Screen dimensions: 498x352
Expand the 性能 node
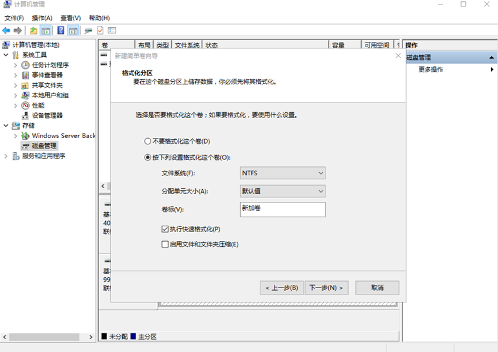(x=16, y=106)
